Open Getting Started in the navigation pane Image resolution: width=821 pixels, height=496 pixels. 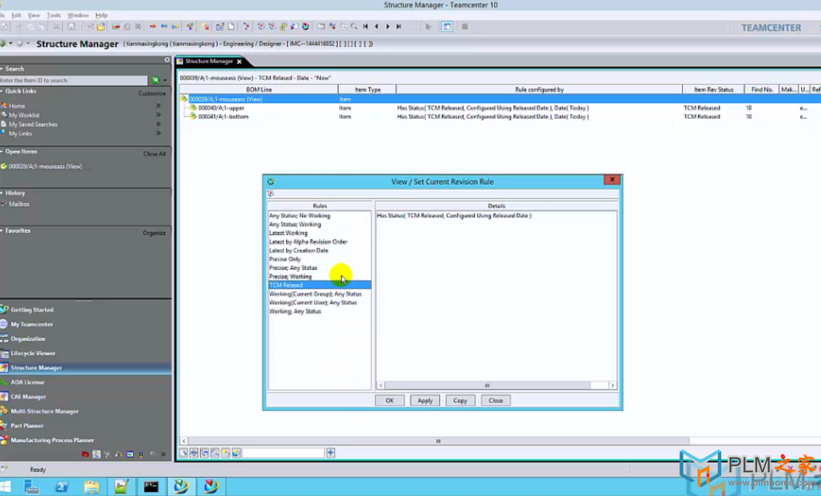coord(32,310)
